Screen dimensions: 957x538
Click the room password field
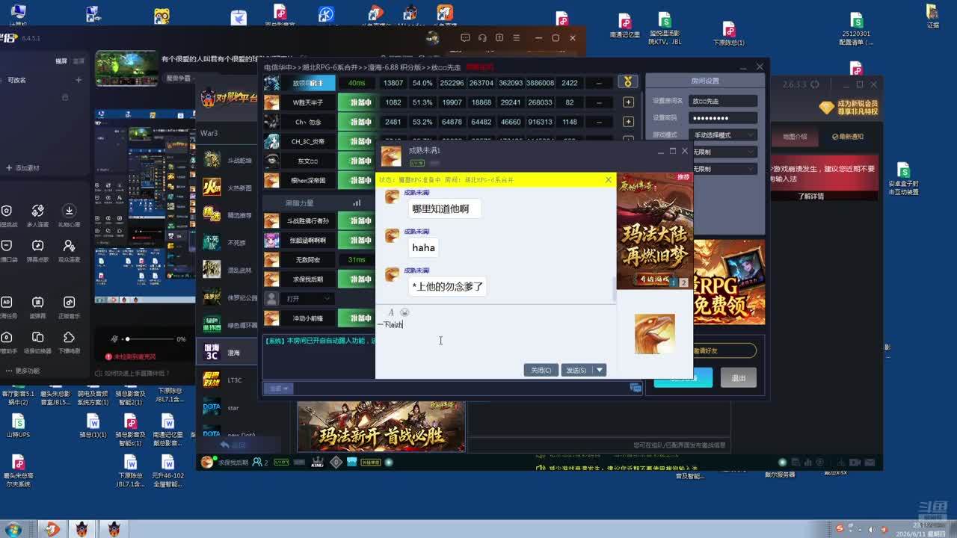(723, 118)
